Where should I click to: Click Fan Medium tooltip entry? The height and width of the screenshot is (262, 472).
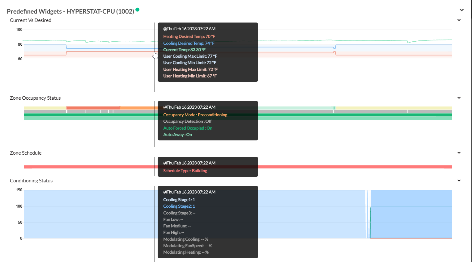coord(177,226)
